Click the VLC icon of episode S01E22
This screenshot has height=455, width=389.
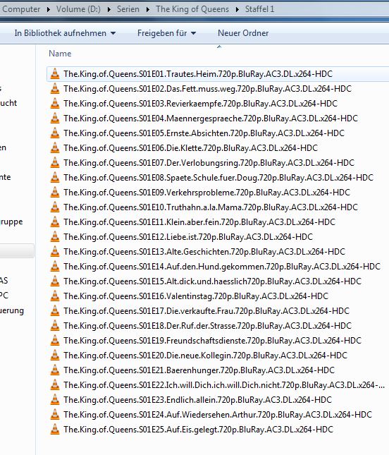tap(55, 384)
